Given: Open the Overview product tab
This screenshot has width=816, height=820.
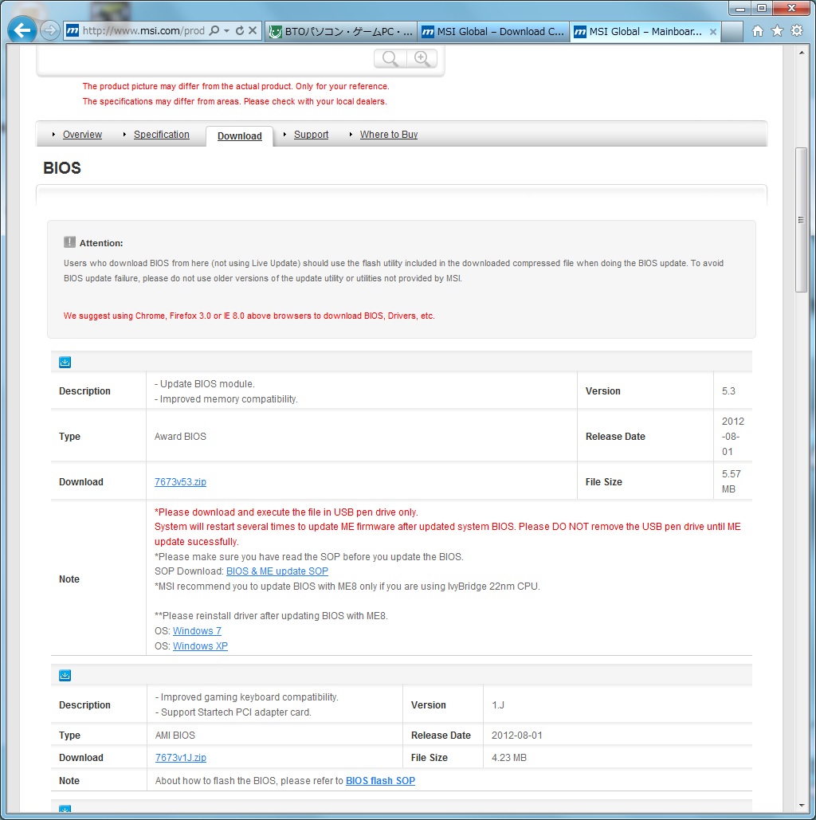Looking at the screenshot, I should (82, 135).
